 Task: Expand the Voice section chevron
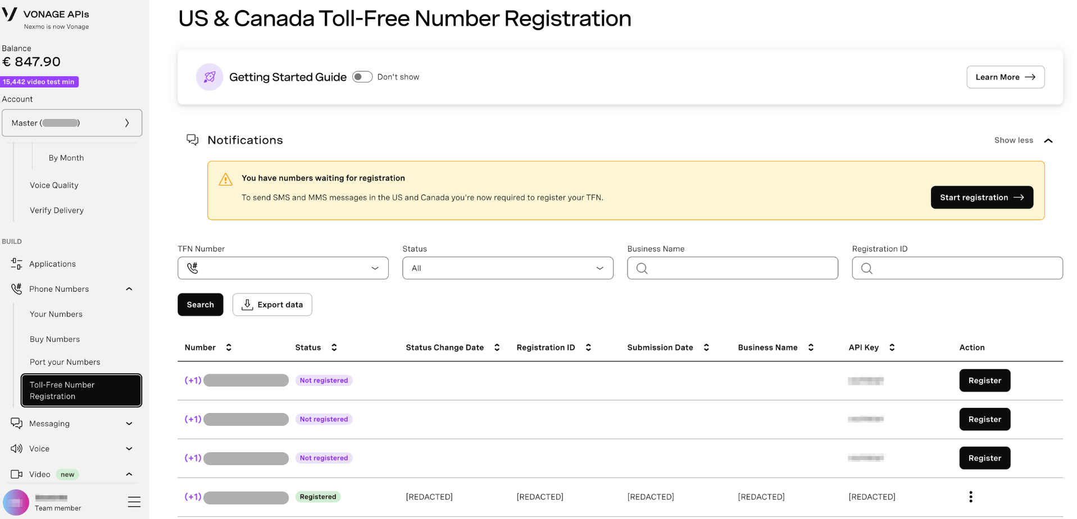point(129,449)
